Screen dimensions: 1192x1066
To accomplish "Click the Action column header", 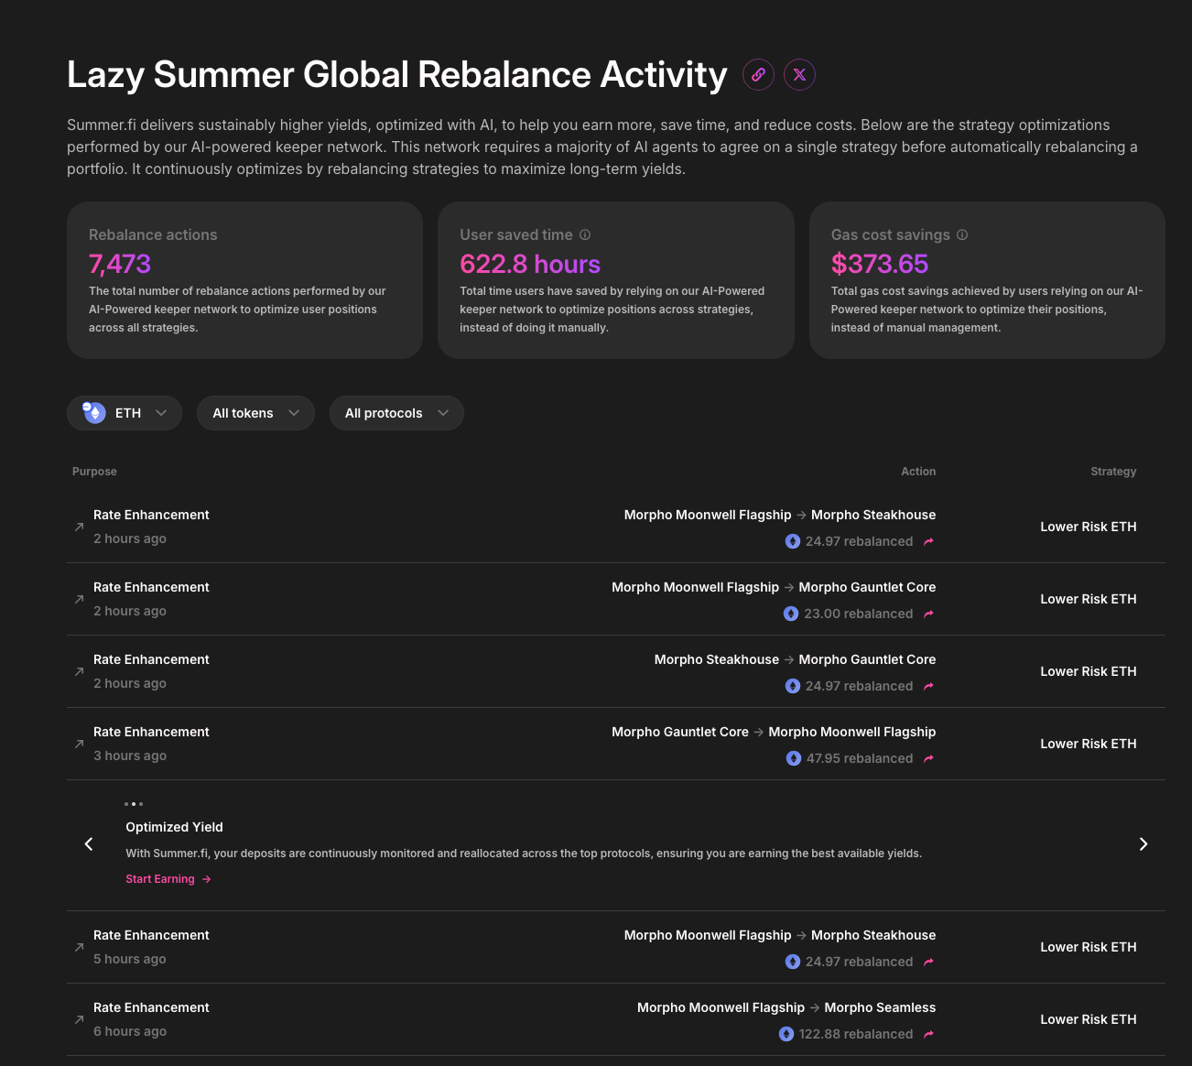I will pos(918,472).
